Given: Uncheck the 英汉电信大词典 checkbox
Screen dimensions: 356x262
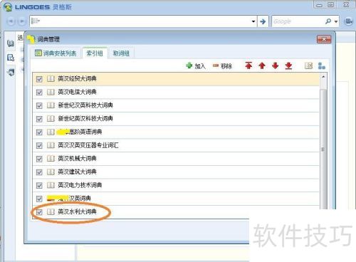Looking at the screenshot, I should [39, 93].
